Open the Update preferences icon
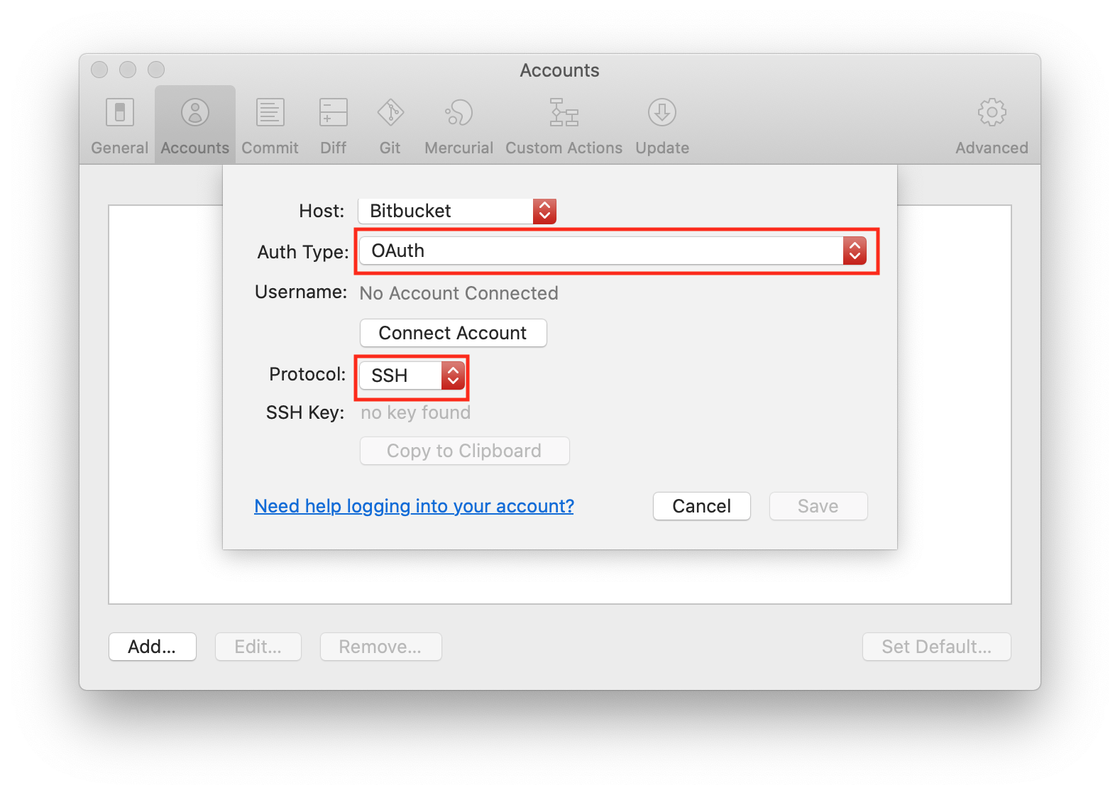 click(661, 112)
